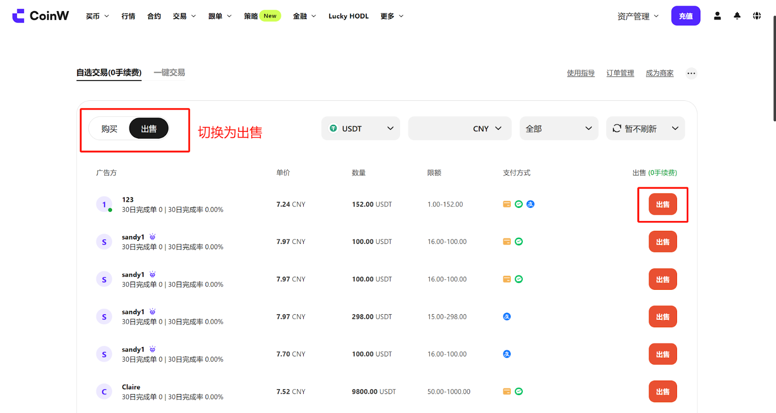
Task: Open the three-dots more options button
Action: (691, 74)
